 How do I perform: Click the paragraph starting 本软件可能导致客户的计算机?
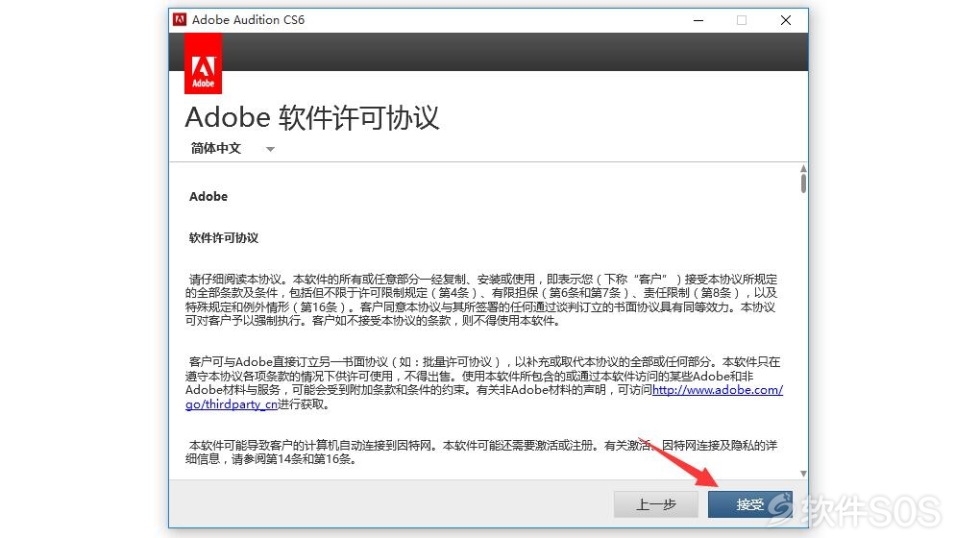481,452
